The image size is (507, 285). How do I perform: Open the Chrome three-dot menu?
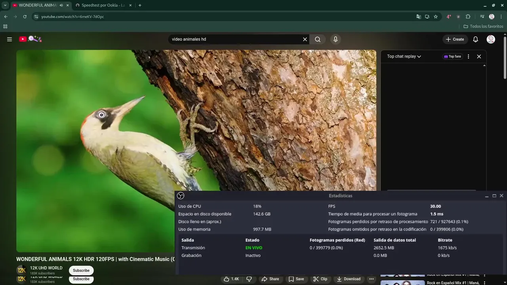pyautogui.click(x=501, y=17)
